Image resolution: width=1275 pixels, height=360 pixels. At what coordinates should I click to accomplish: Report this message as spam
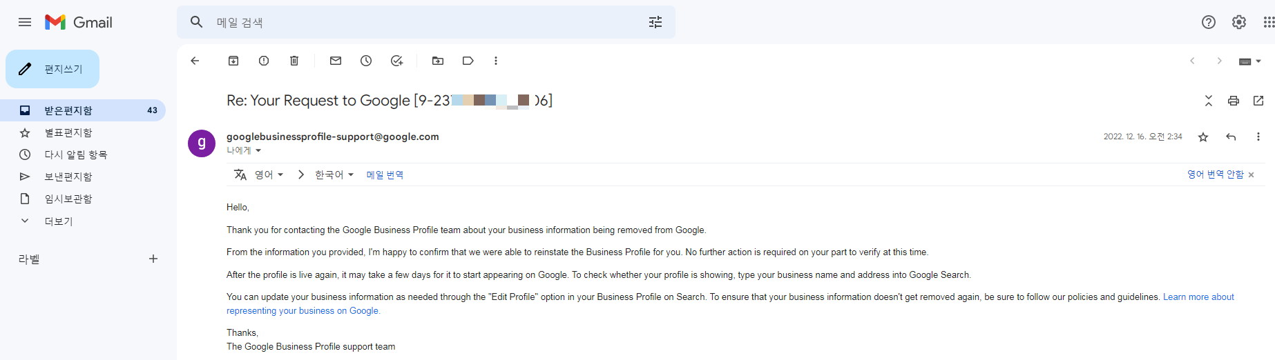pyautogui.click(x=264, y=61)
